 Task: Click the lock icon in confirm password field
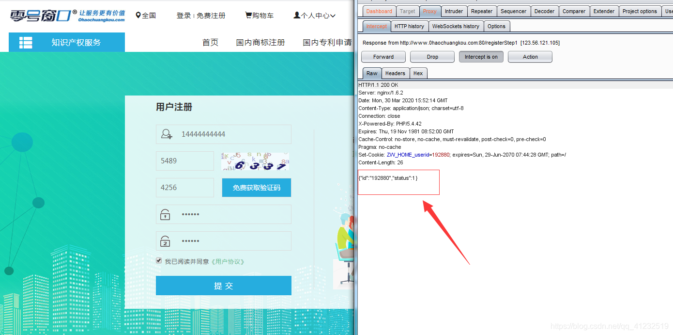(166, 241)
